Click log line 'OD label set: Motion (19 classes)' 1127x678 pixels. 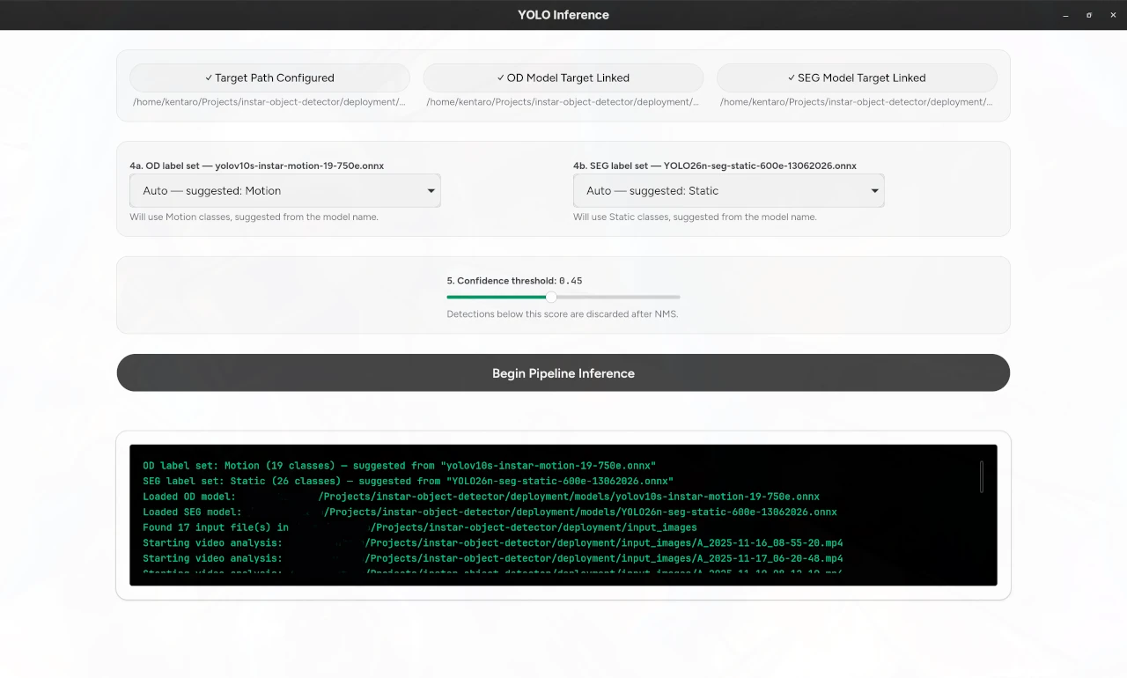tap(400, 466)
